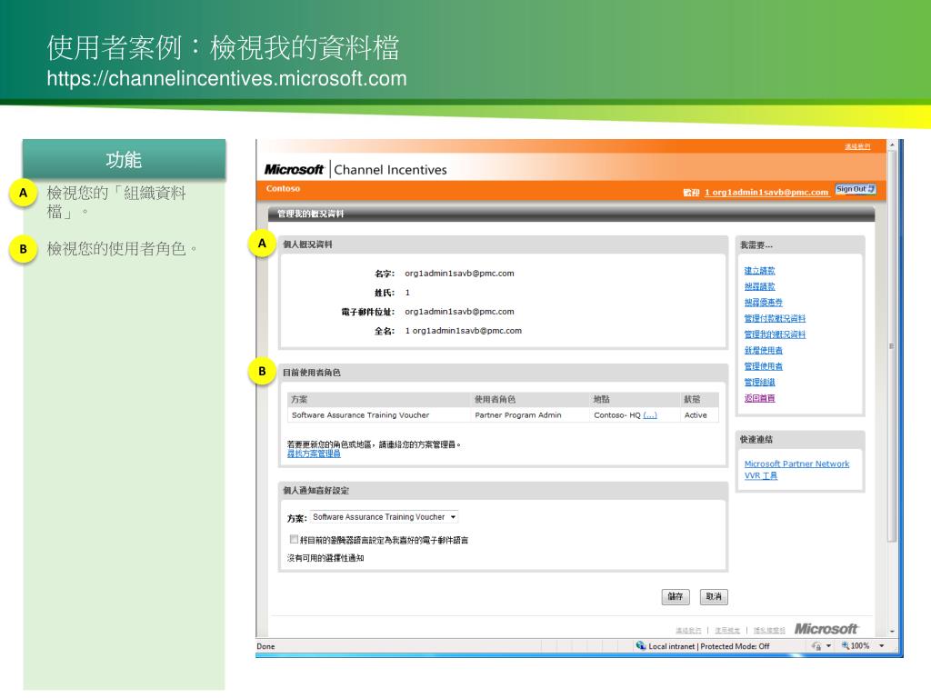Image resolution: width=931 pixels, height=698 pixels.
Task: Click the 取消 cancel button
Action: [x=714, y=597]
